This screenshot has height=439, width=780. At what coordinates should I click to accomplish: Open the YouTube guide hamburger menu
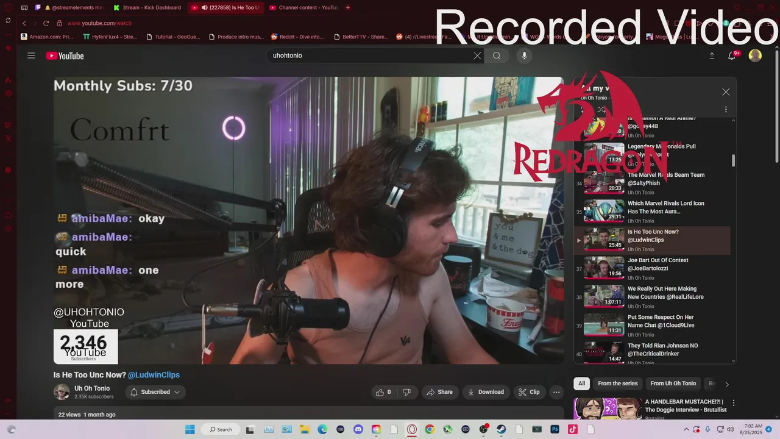pos(31,55)
